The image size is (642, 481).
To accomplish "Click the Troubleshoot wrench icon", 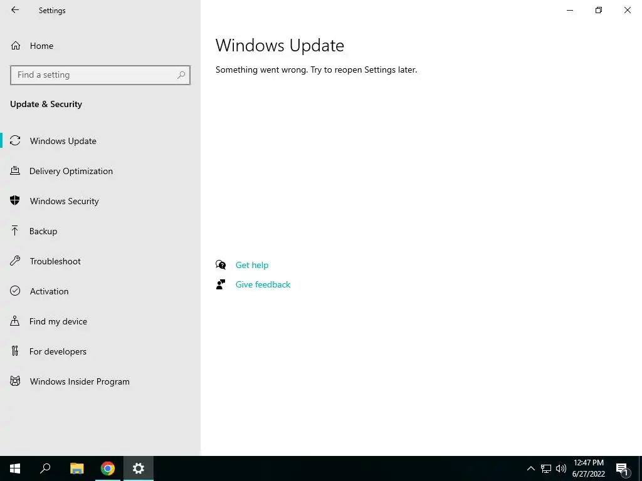I will [15, 261].
